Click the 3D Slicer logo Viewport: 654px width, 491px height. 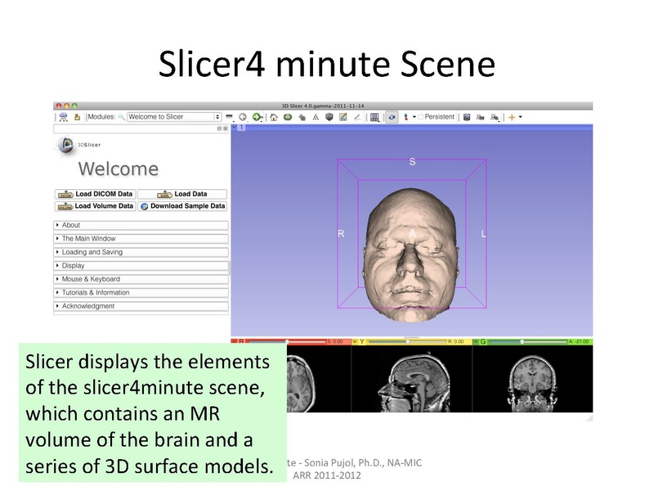tap(78, 146)
